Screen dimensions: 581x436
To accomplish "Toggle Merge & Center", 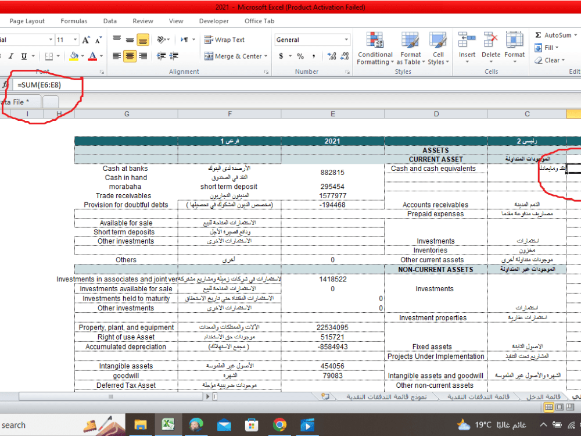I will pos(232,56).
